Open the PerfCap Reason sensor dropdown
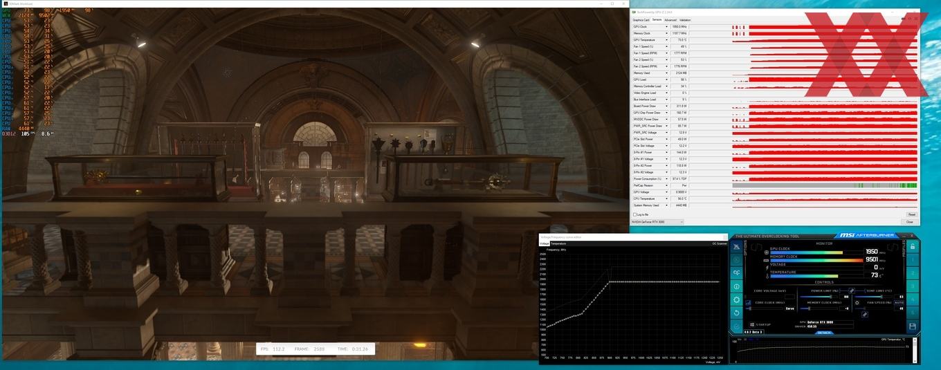This screenshot has width=941, height=370. pos(667,185)
